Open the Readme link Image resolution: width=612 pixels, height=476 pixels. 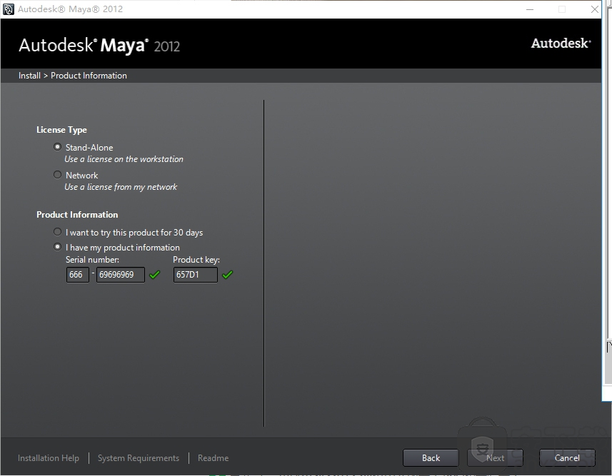213,458
